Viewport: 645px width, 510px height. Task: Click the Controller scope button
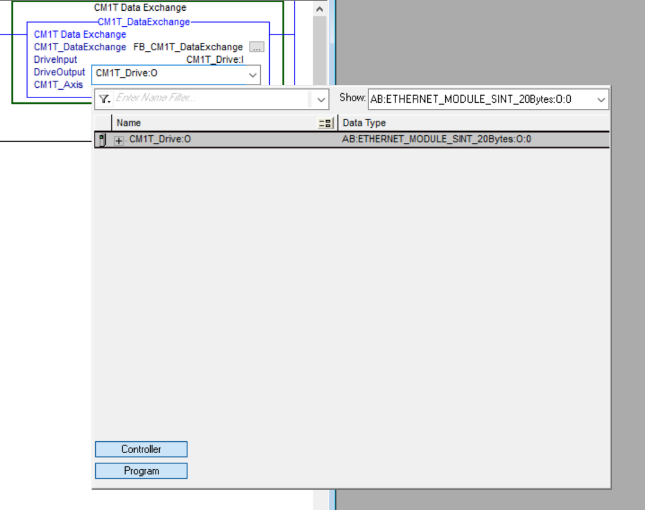tap(141, 449)
